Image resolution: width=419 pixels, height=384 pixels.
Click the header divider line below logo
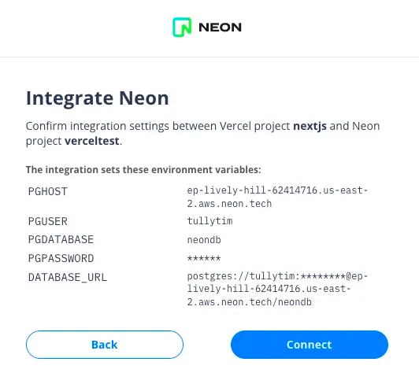pyautogui.click(x=209, y=57)
